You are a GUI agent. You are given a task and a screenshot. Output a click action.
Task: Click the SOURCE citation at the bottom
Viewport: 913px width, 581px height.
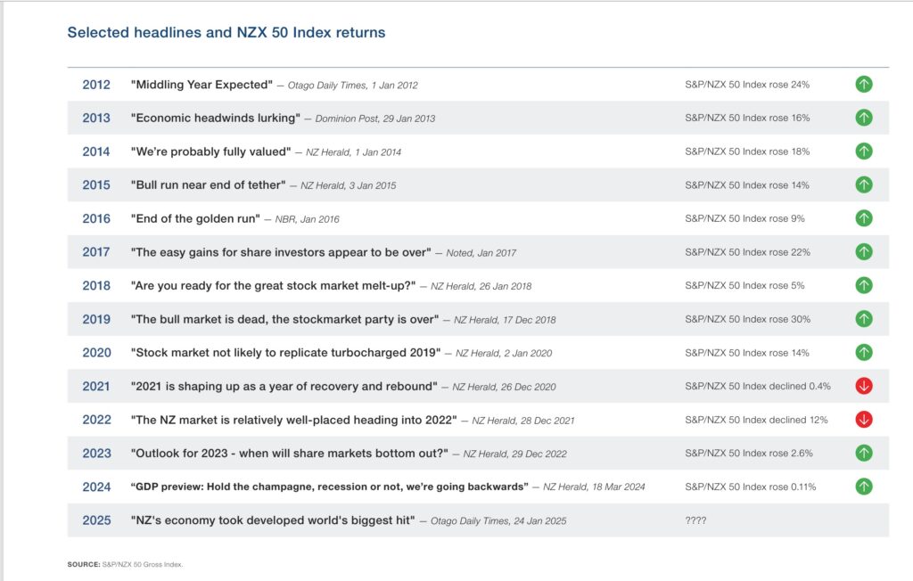(x=125, y=564)
